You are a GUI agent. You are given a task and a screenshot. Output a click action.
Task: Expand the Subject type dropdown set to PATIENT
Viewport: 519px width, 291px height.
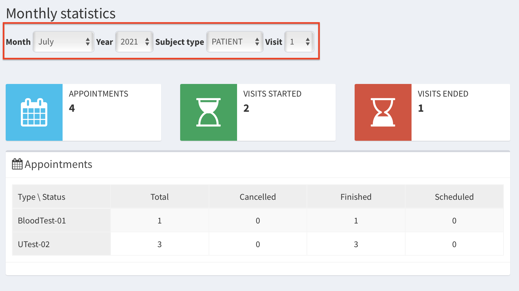click(235, 42)
